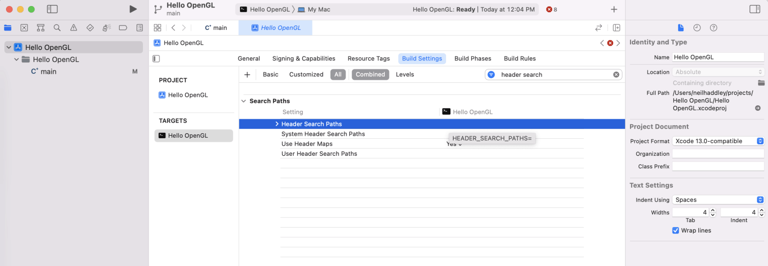Collapse the Search Paths section
768x266 pixels.
point(244,101)
